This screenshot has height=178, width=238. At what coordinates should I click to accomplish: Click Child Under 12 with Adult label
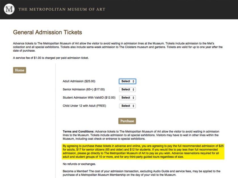pyautogui.click(x=84, y=106)
